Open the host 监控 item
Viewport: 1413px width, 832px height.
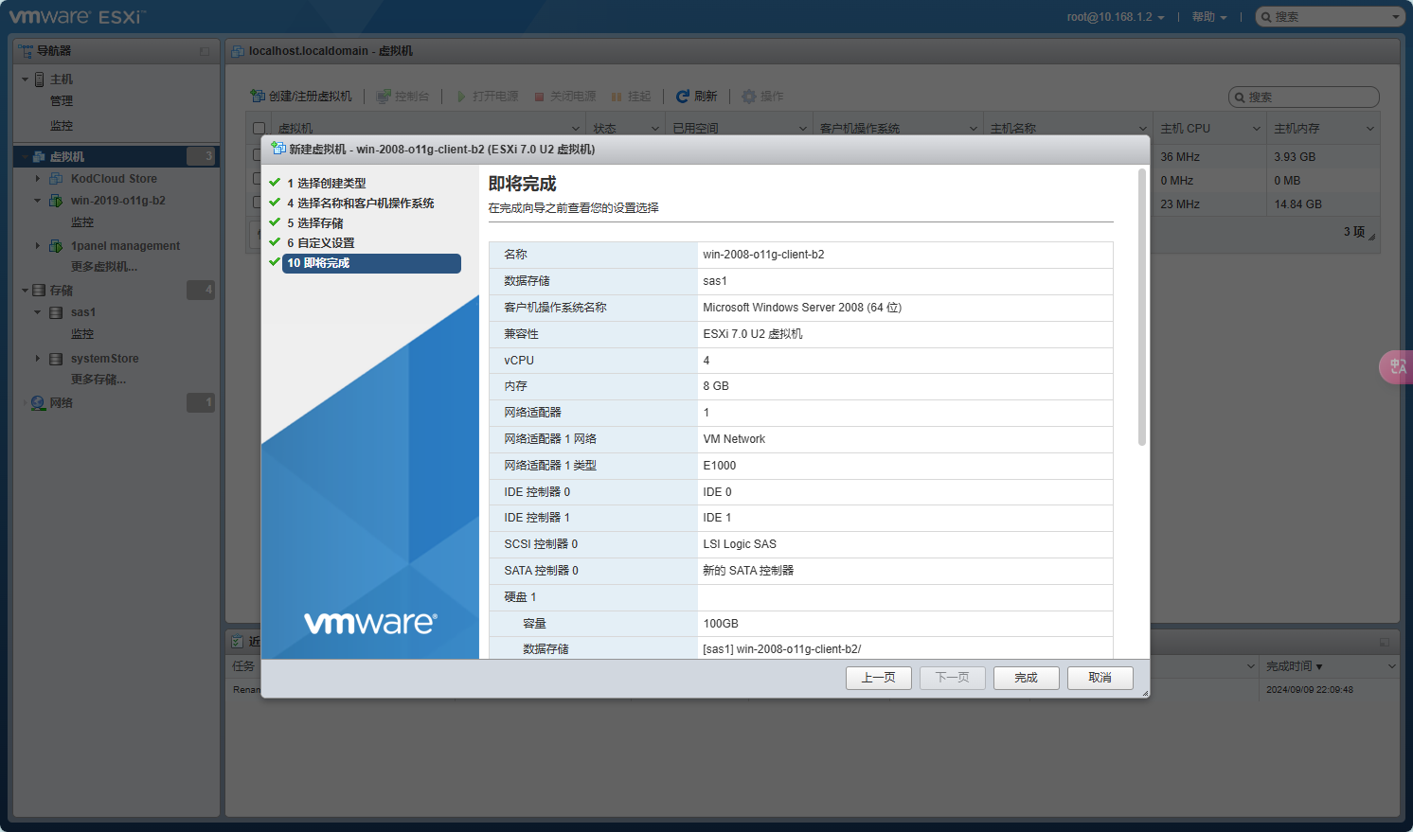(x=62, y=126)
